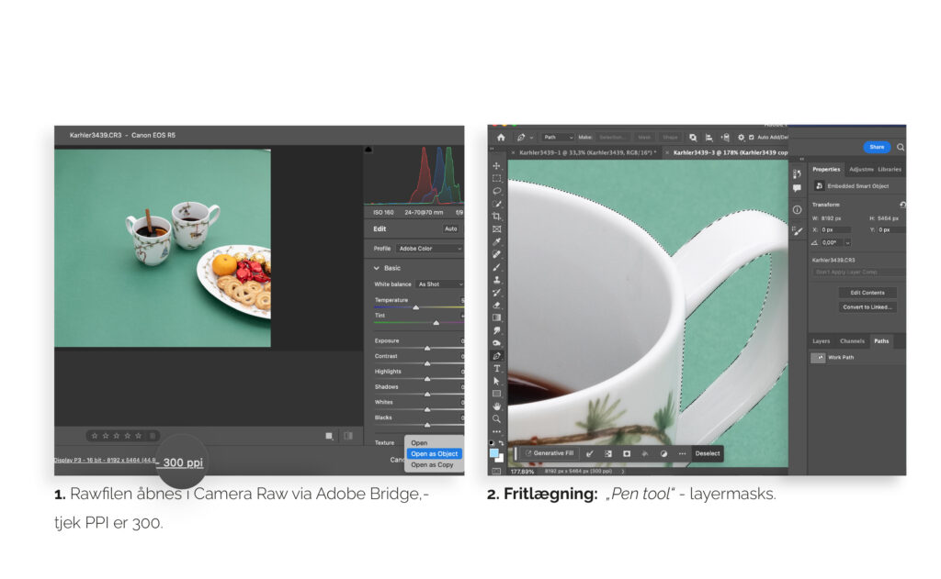Open the White balance As Shot dropdown
This screenshot has height=579, width=941.
coord(439,284)
